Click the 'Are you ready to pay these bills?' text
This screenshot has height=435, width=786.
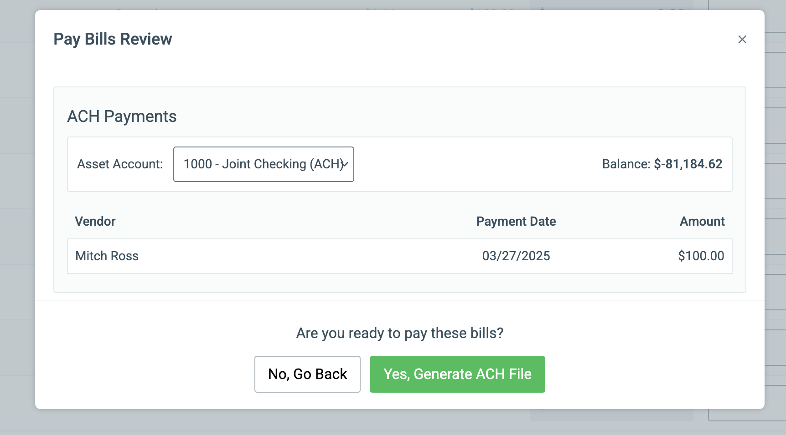click(400, 333)
